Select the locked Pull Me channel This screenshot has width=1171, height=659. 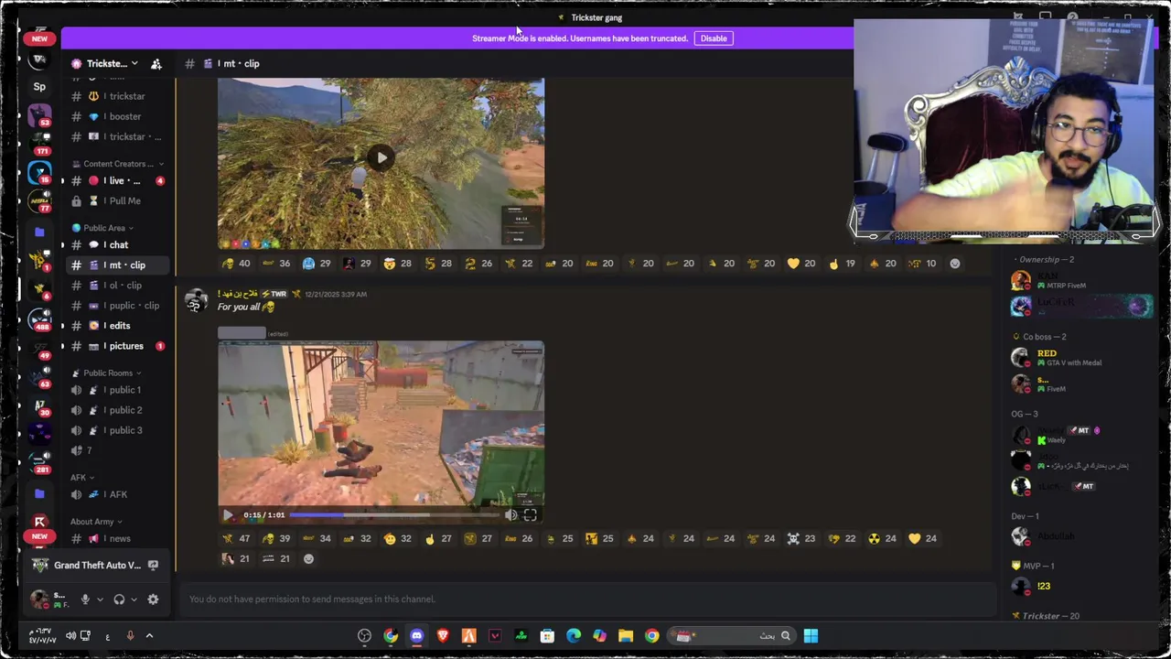(116, 200)
